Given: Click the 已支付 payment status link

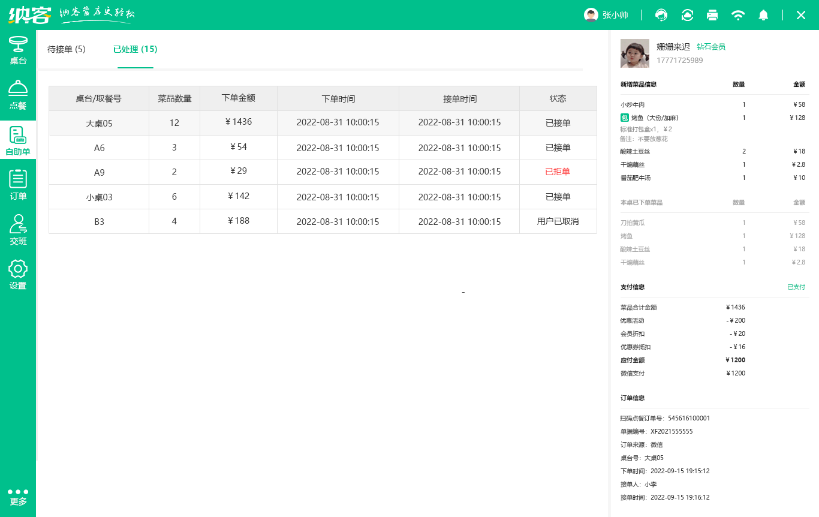Looking at the screenshot, I should 796,287.
